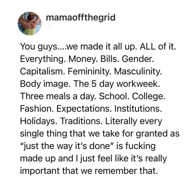Click the word "College" in the post

[148, 97]
